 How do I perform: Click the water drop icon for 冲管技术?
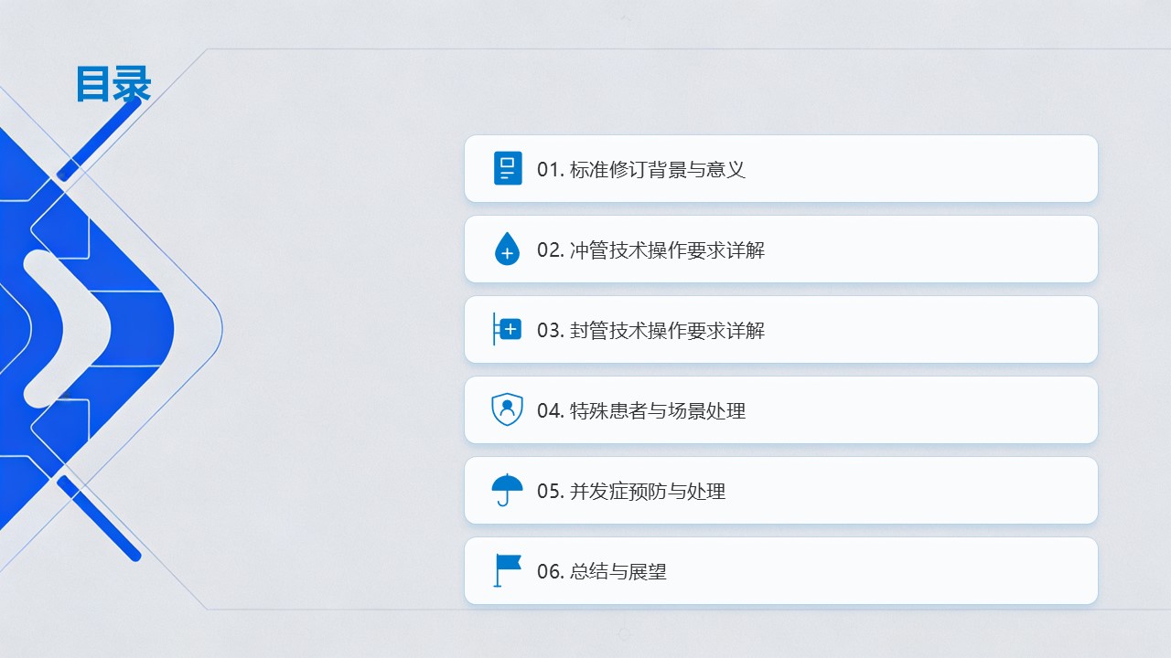(x=507, y=249)
